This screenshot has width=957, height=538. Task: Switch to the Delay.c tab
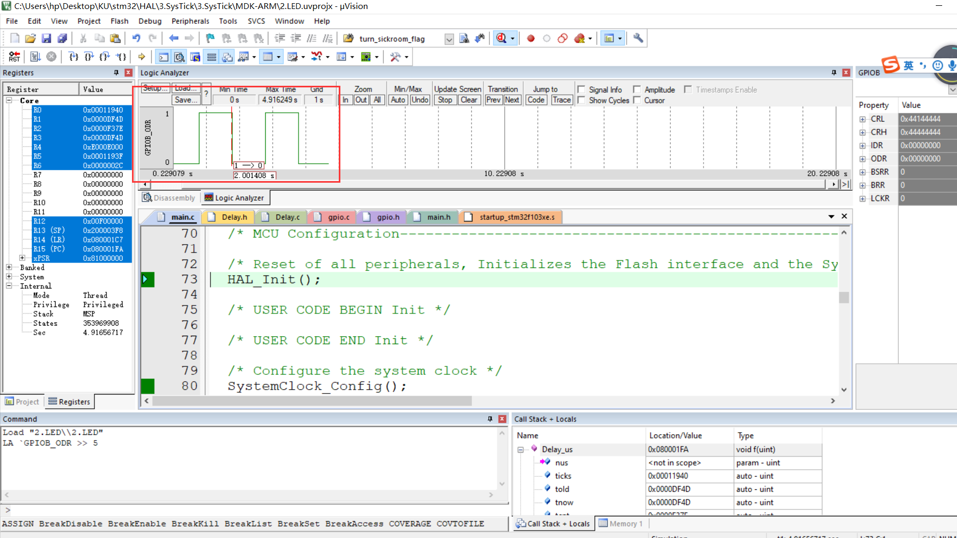tap(281, 217)
